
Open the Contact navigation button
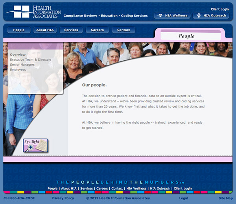pyautogui.click(x=124, y=30)
